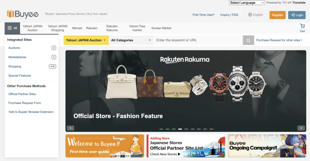Open Official Partner Site List banner
The height and width of the screenshot is (161, 310).
[x=186, y=146]
